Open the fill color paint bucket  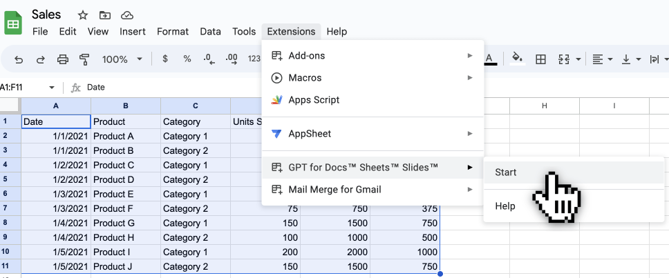pyautogui.click(x=517, y=59)
